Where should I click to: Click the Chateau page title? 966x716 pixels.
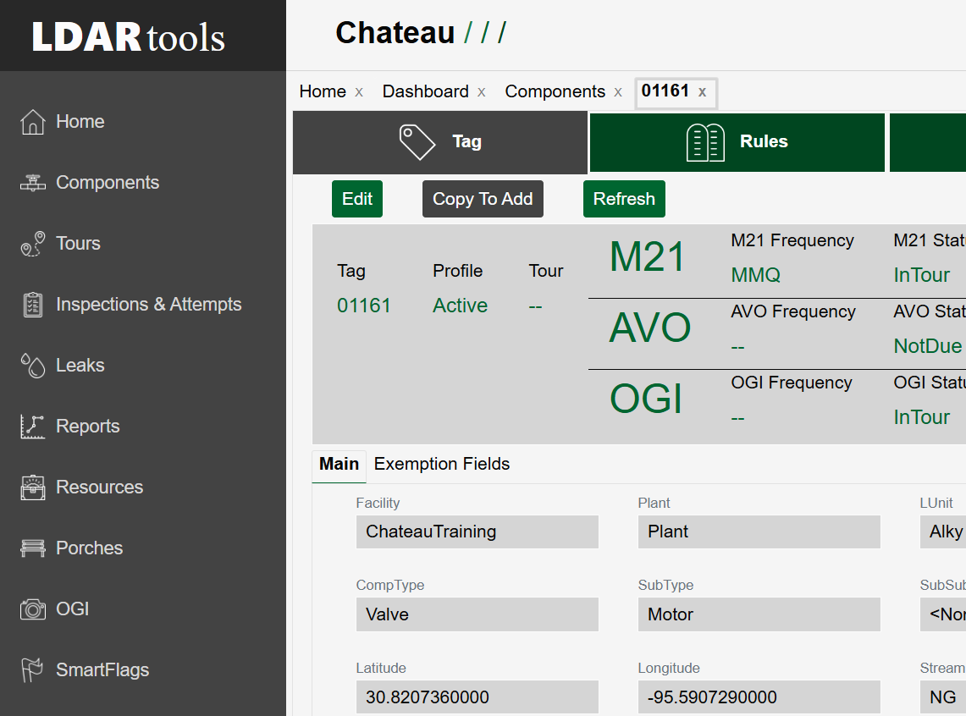pyautogui.click(x=395, y=33)
